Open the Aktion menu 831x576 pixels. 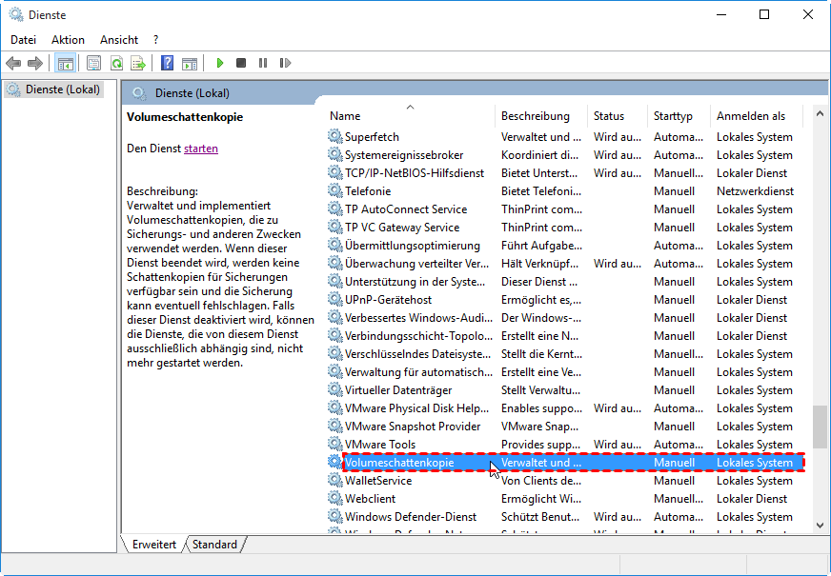click(x=68, y=40)
